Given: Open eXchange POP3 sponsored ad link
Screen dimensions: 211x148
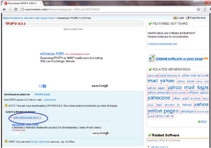Looking at the screenshot, I should (x=52, y=54).
